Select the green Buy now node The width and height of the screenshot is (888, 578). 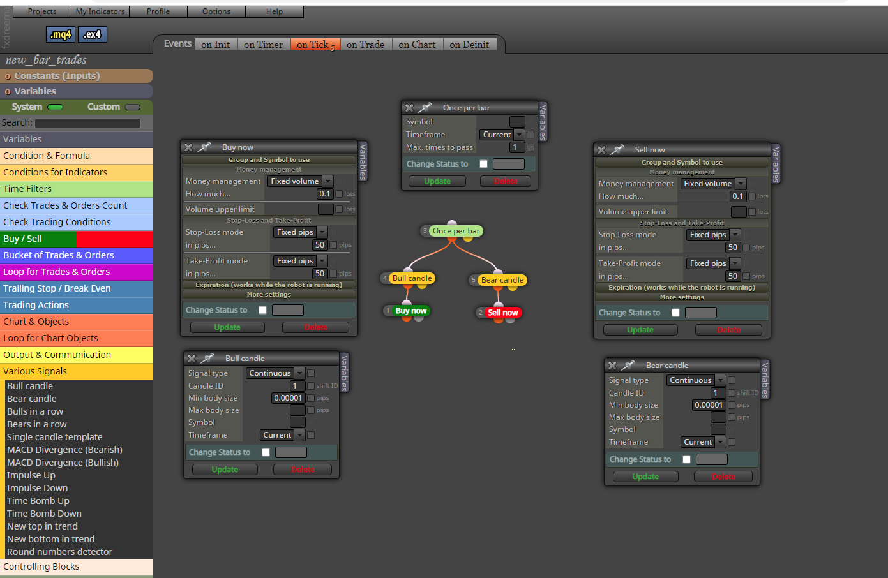(411, 311)
